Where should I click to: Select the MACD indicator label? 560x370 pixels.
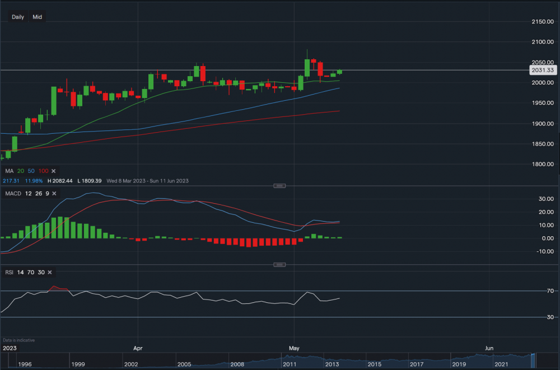(x=12, y=194)
